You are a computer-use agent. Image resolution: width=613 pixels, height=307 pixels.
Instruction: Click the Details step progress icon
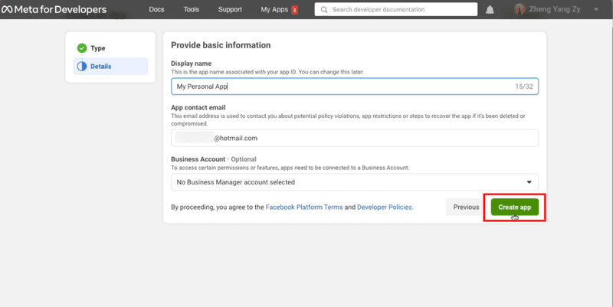[82, 67]
